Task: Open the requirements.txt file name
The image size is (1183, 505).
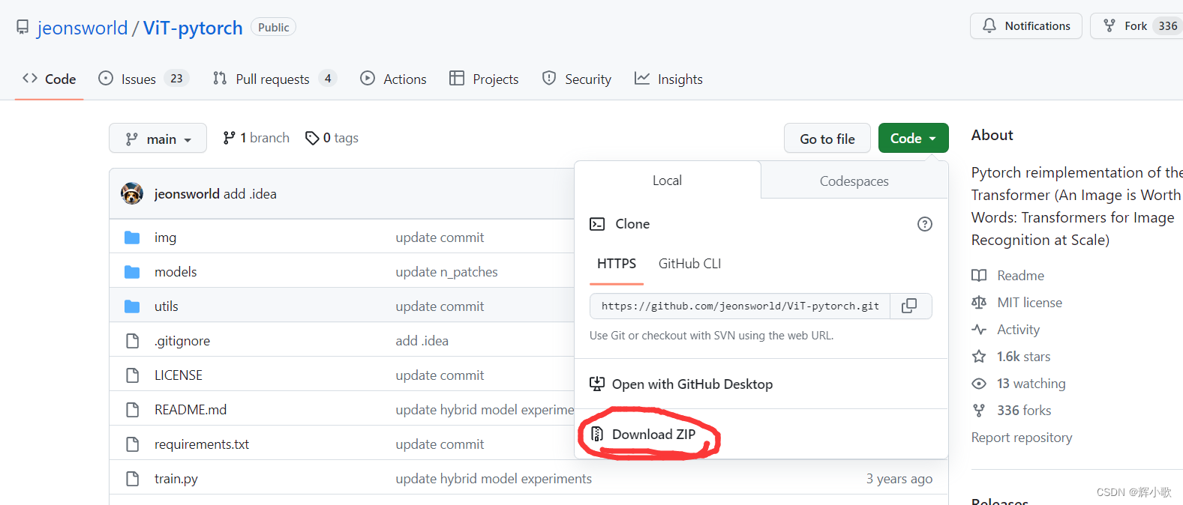Action: [x=202, y=444]
